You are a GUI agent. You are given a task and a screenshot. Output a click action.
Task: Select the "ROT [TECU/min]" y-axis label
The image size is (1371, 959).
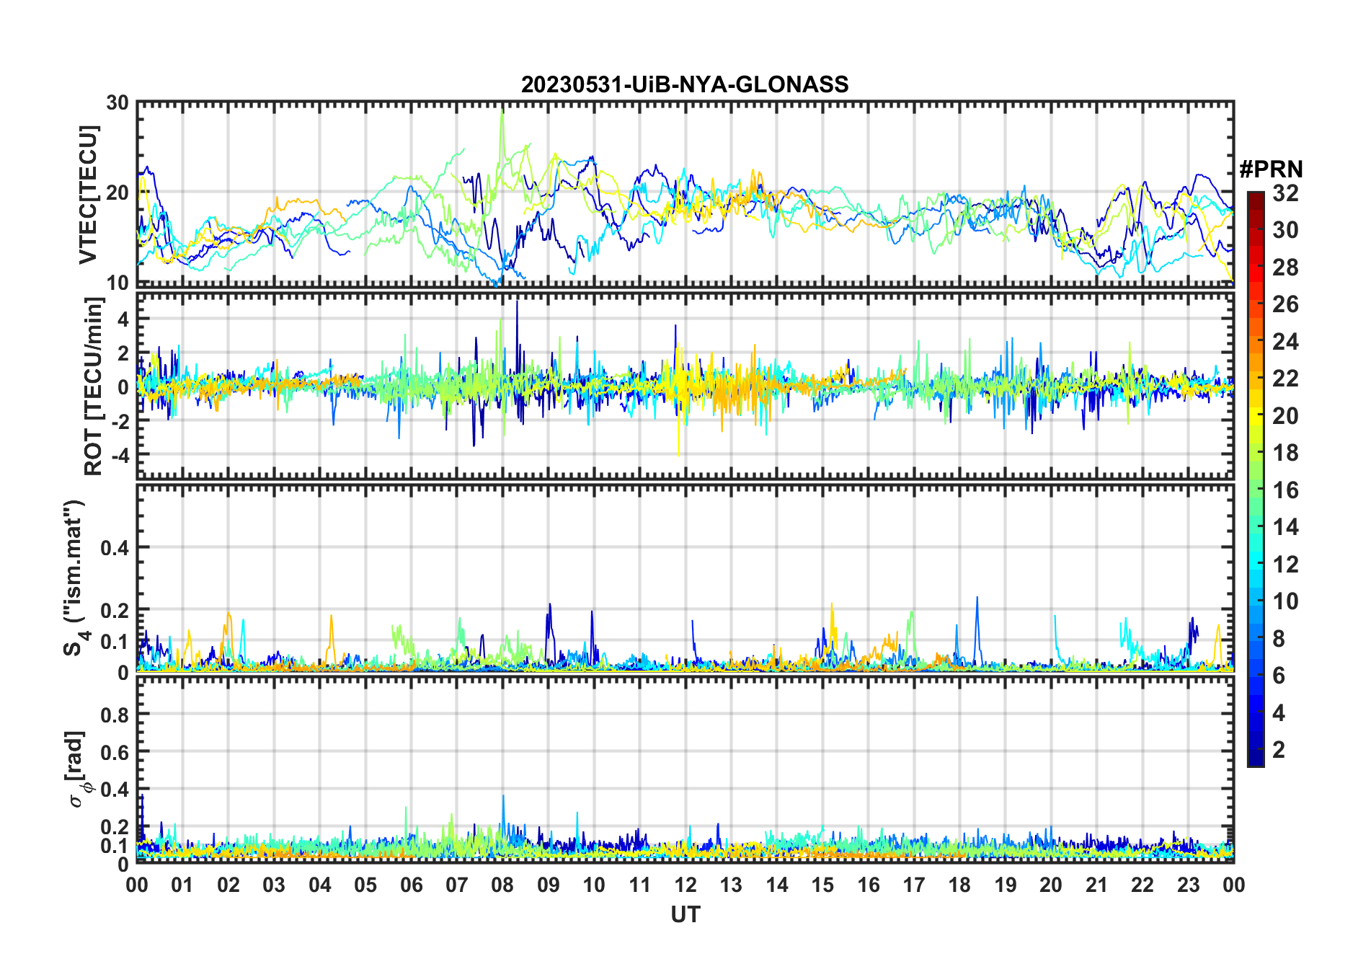(94, 386)
